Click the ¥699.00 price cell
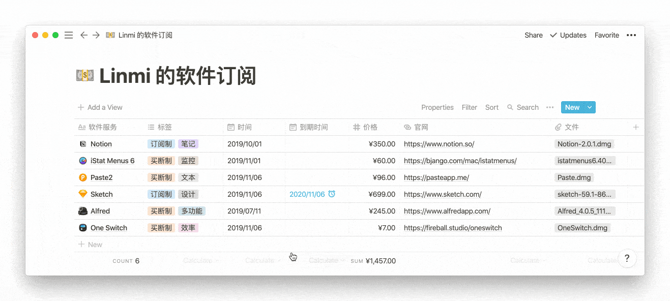This screenshot has width=670, height=301. [x=382, y=194]
